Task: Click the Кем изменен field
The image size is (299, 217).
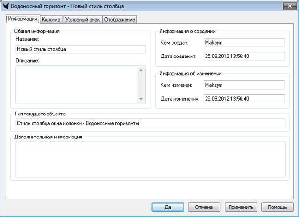Action: click(x=243, y=85)
